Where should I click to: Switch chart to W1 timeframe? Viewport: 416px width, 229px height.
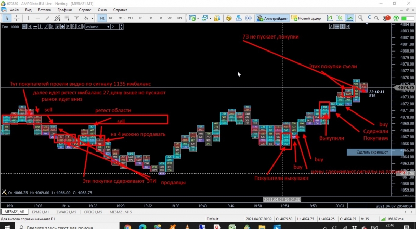170,18
